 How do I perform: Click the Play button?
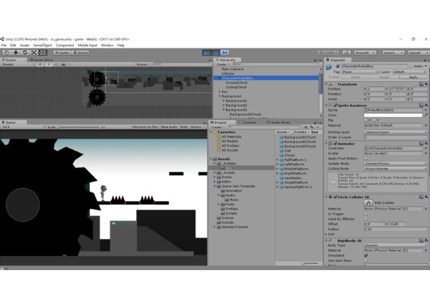coord(207,53)
